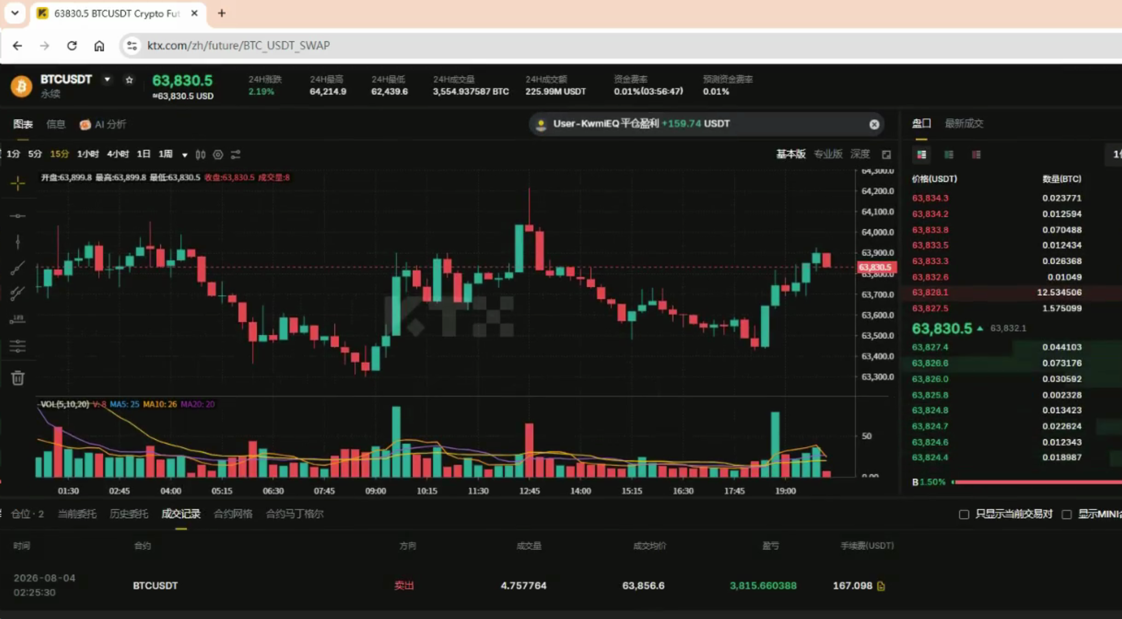This screenshot has width=1122, height=619.
Task: Delete all drawings with trash icon
Action: [18, 378]
